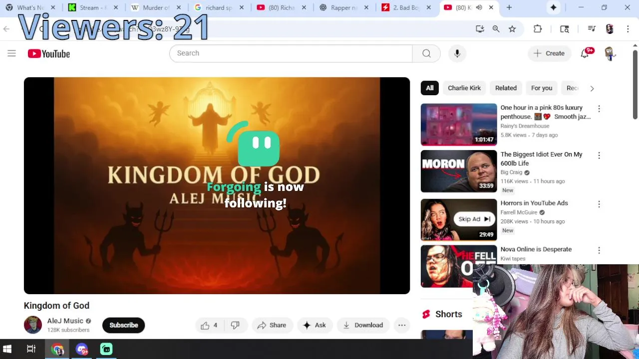This screenshot has height=359, width=639.
Task: Open Nova Online is Desperate title
Action: (536, 249)
